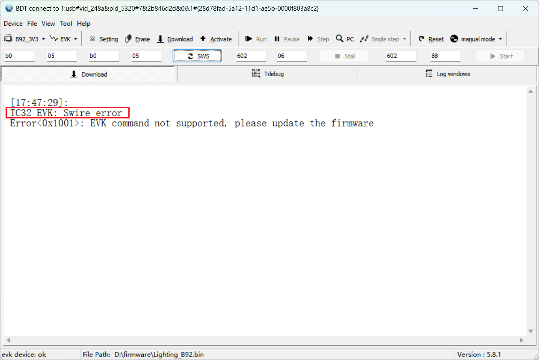Viewport: 539px width, 360px height.
Task: Click the [17:47:29] timestamp log line
Action: (39, 103)
